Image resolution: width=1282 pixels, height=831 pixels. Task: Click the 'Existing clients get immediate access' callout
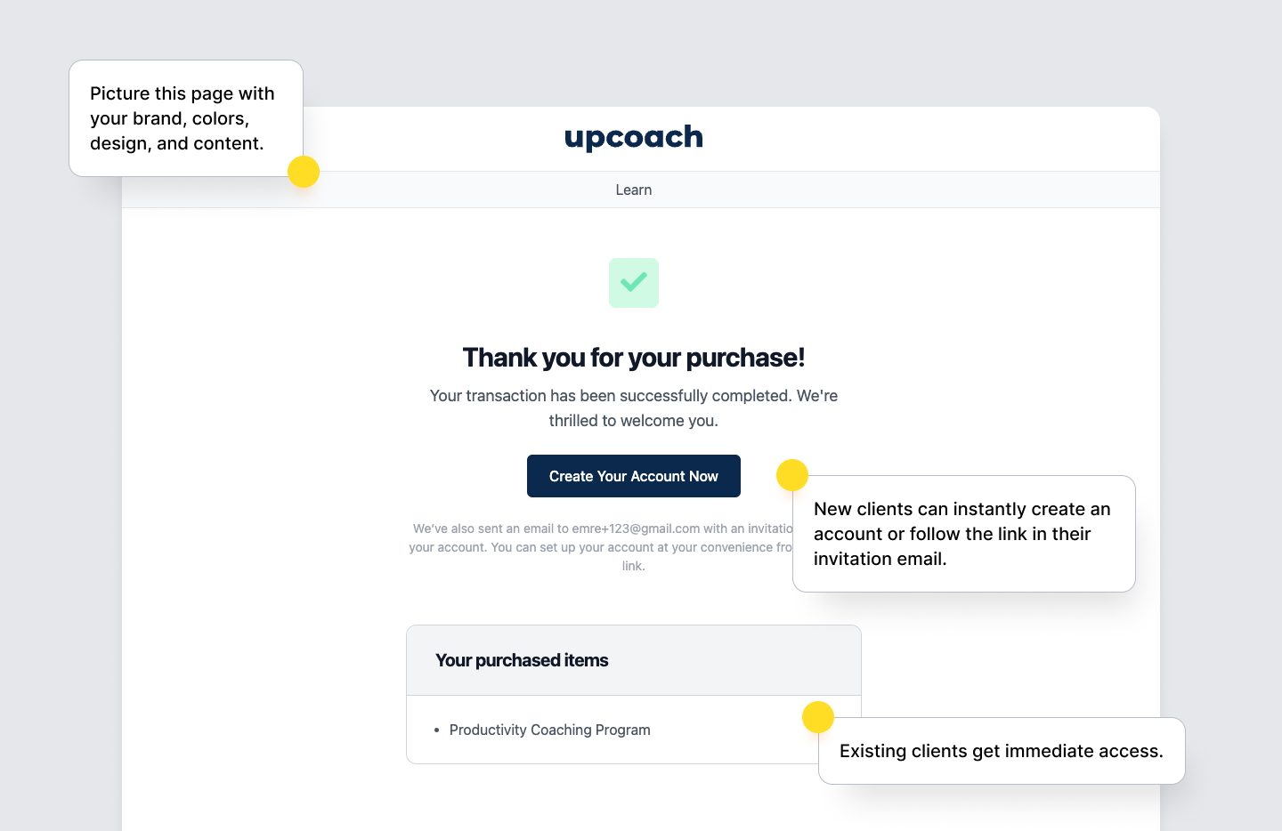[1001, 751]
